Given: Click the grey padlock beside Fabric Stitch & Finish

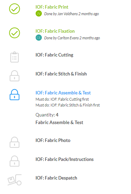Looking at the screenshot, I should (15, 76).
